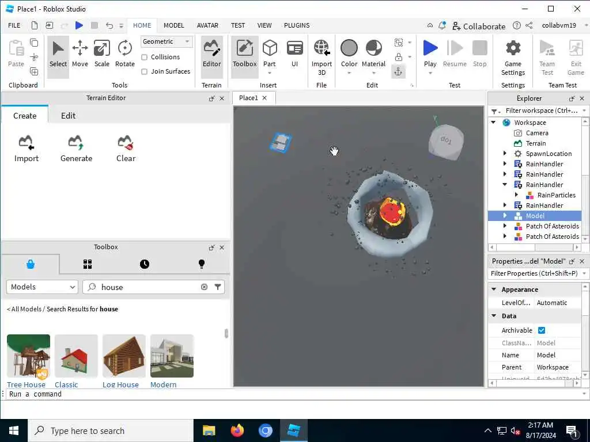Open Firefox from the taskbar

(237, 430)
